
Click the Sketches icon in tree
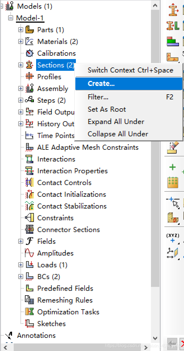click(x=29, y=324)
